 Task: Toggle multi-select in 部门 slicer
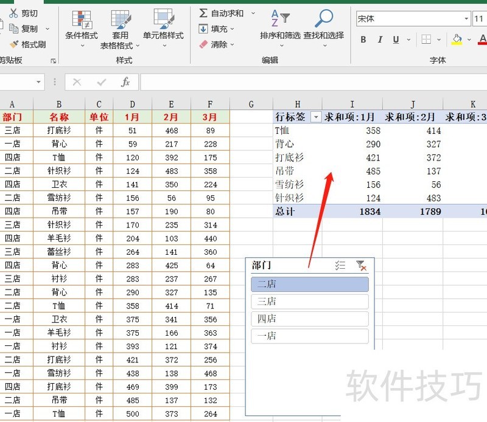pos(340,265)
